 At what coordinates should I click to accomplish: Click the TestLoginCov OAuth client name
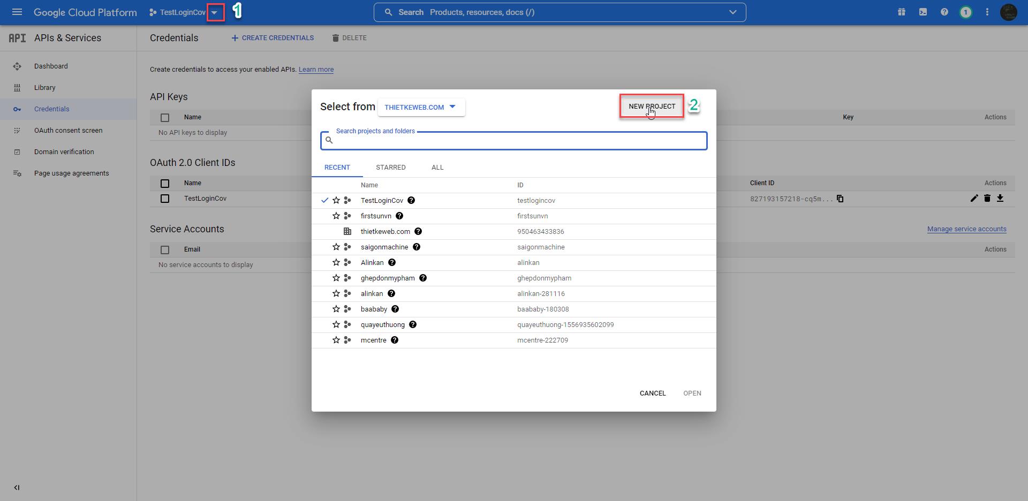[x=205, y=199]
